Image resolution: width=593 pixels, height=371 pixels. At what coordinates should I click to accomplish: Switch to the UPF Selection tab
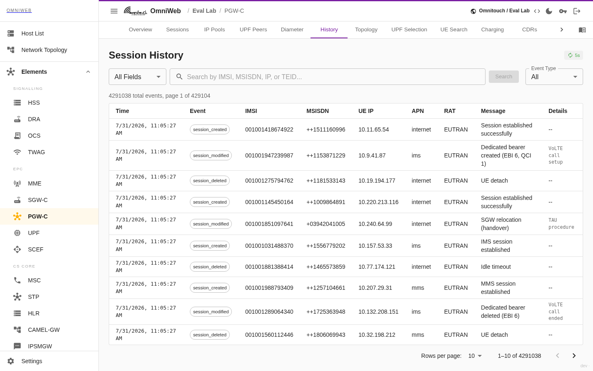click(409, 30)
